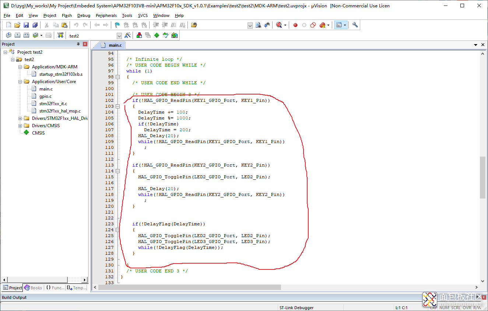Click the Select Software Packs icon
488x311 pixels.
(166, 35)
